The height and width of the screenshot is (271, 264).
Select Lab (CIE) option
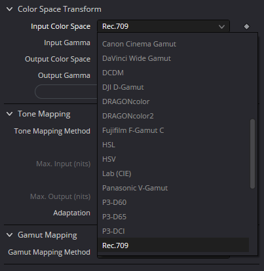(173, 173)
